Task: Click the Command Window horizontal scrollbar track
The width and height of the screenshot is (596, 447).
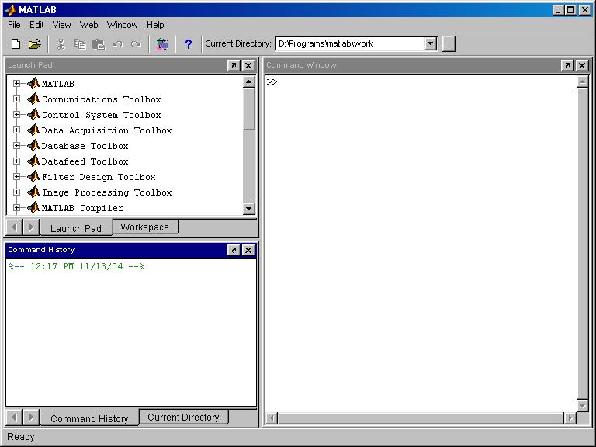Action: pyautogui.click(x=421, y=418)
